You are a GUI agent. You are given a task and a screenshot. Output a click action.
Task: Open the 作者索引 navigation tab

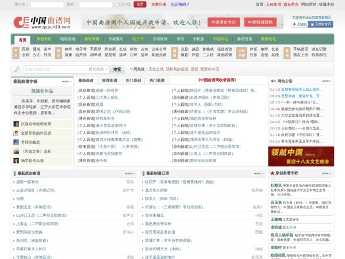point(116,39)
